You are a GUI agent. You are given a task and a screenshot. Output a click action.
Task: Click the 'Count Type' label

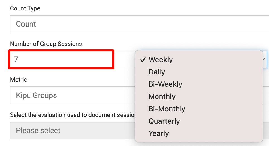click(x=25, y=8)
